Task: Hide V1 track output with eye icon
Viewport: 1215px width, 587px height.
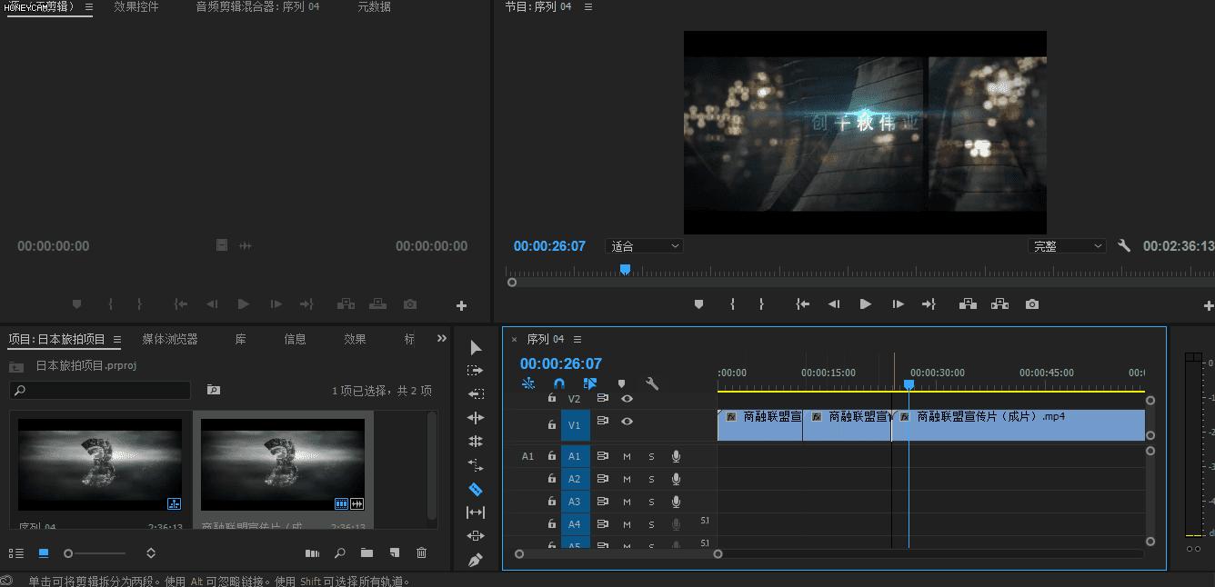Action: pos(627,422)
